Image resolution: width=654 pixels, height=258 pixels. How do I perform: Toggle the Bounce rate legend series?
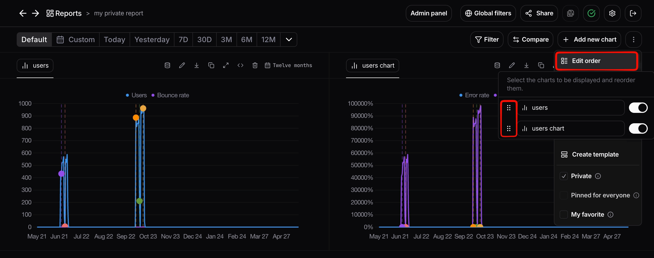click(170, 95)
